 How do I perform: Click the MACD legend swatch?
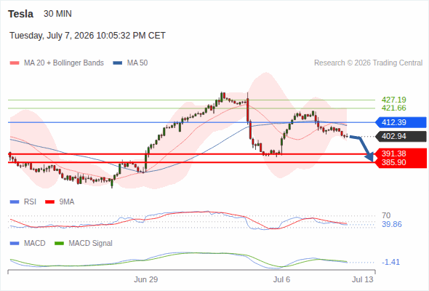(15, 244)
